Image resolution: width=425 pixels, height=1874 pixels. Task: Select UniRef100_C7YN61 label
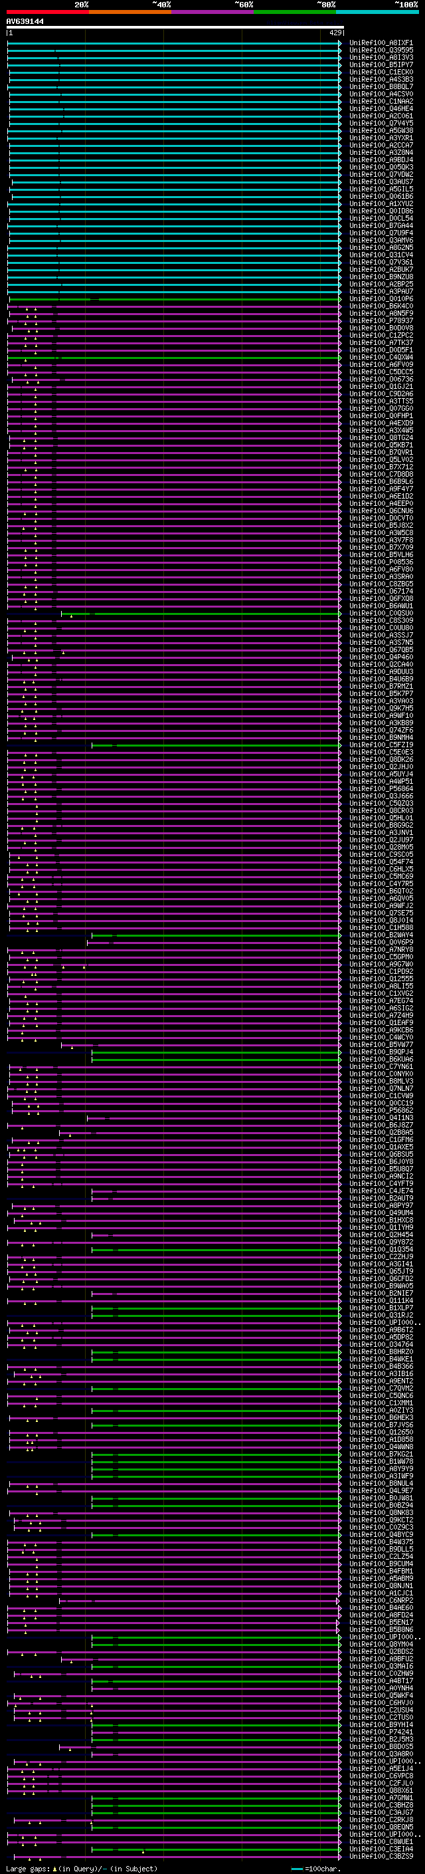pyautogui.click(x=381, y=1067)
